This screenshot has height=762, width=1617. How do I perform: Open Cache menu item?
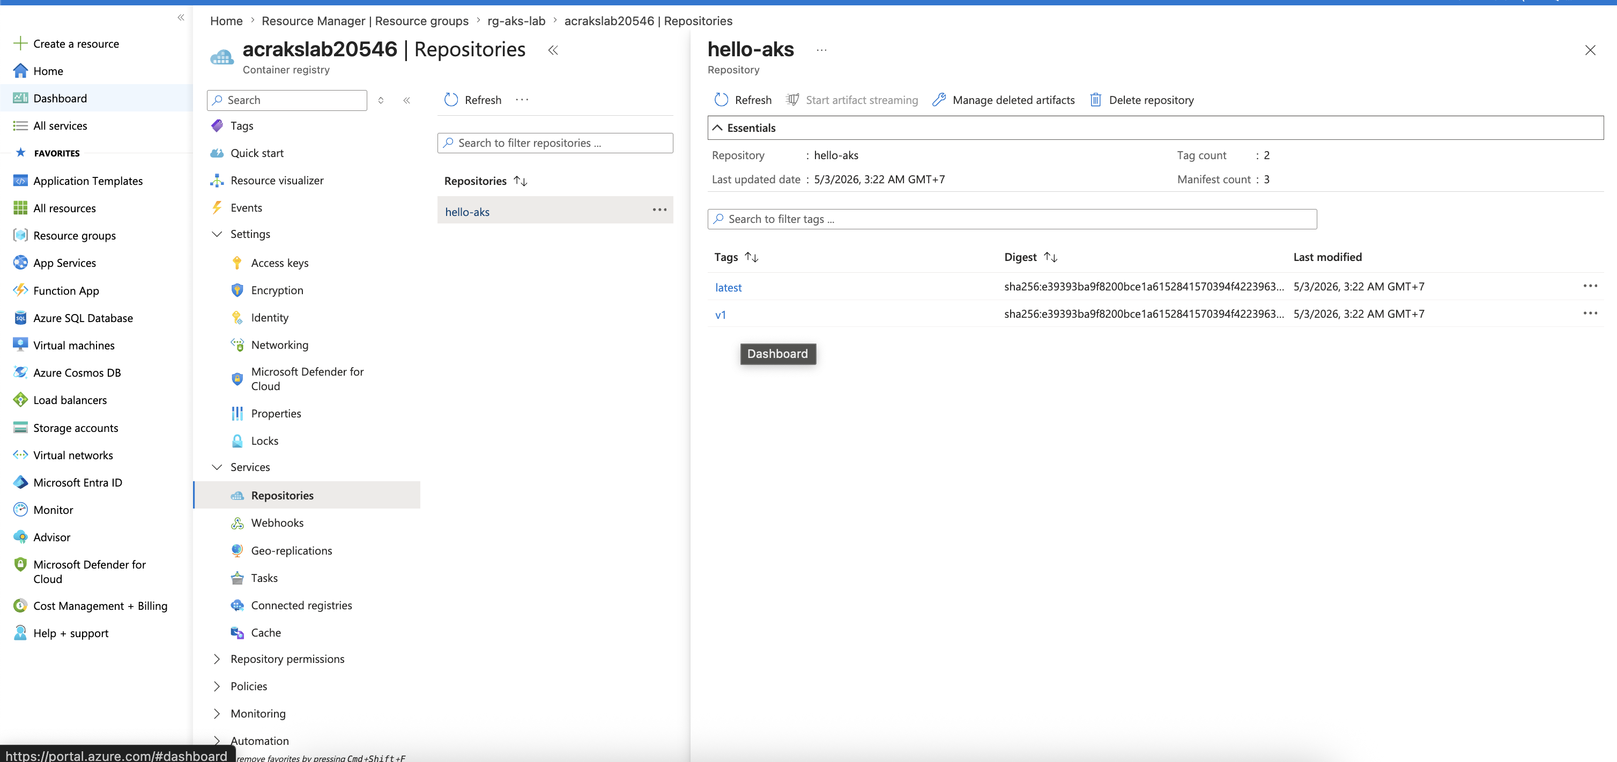(x=266, y=632)
